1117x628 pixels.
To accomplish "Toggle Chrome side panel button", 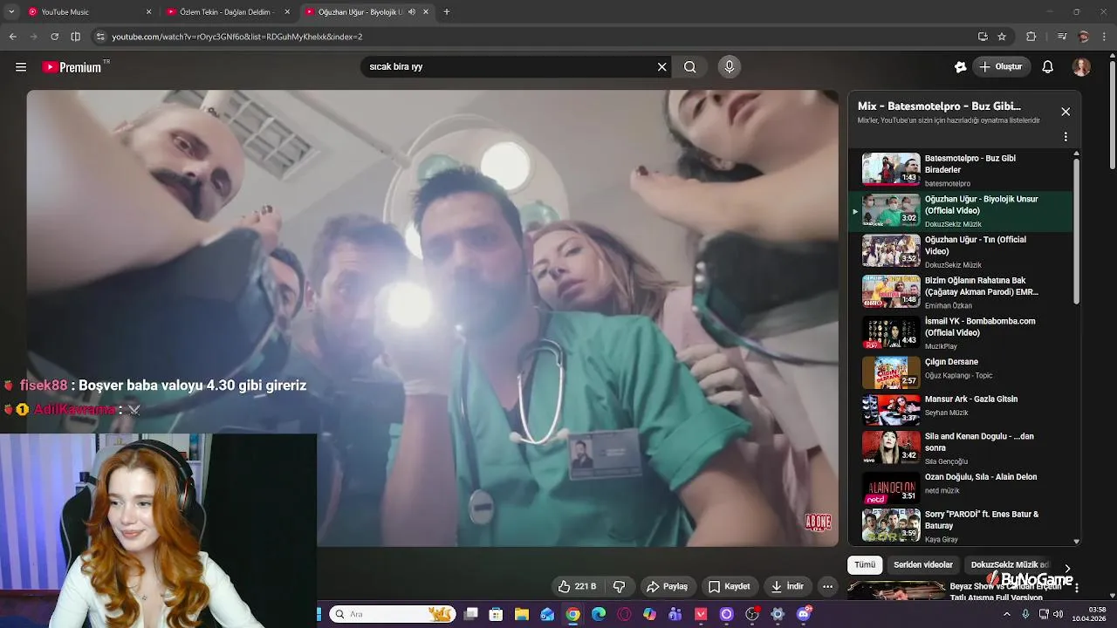I will [75, 37].
